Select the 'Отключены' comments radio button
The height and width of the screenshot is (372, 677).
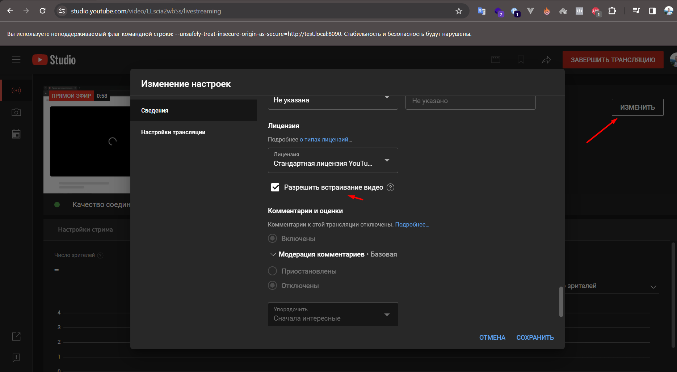(x=272, y=286)
